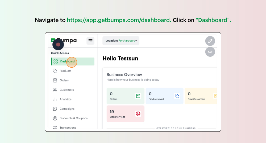Click the Transactions arrows icon
The height and width of the screenshot is (143, 266).
pyautogui.click(x=55, y=127)
